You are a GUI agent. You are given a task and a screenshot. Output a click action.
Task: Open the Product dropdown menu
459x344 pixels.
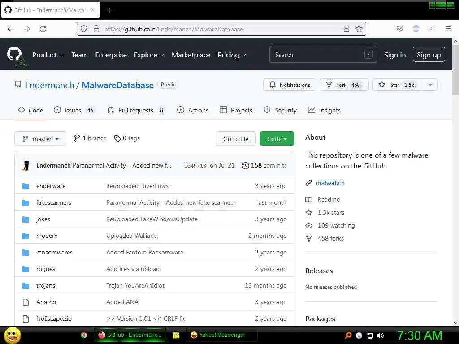pyautogui.click(x=48, y=55)
